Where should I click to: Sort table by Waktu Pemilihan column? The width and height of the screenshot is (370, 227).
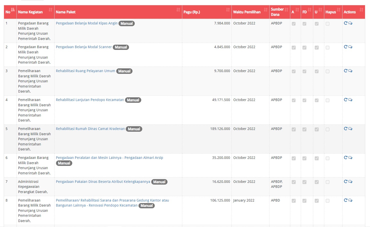[x=250, y=12]
